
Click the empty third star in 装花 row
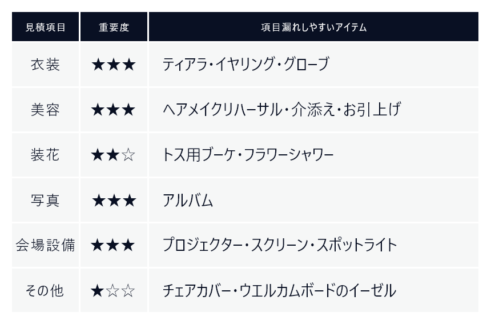[x=128, y=155]
